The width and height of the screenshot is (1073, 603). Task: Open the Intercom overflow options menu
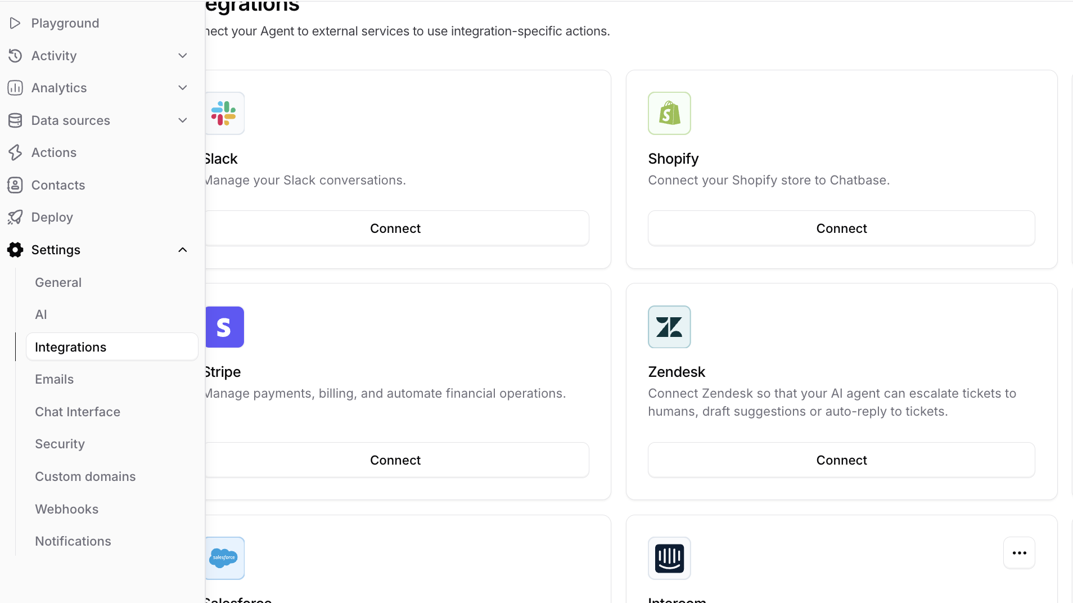(x=1019, y=553)
